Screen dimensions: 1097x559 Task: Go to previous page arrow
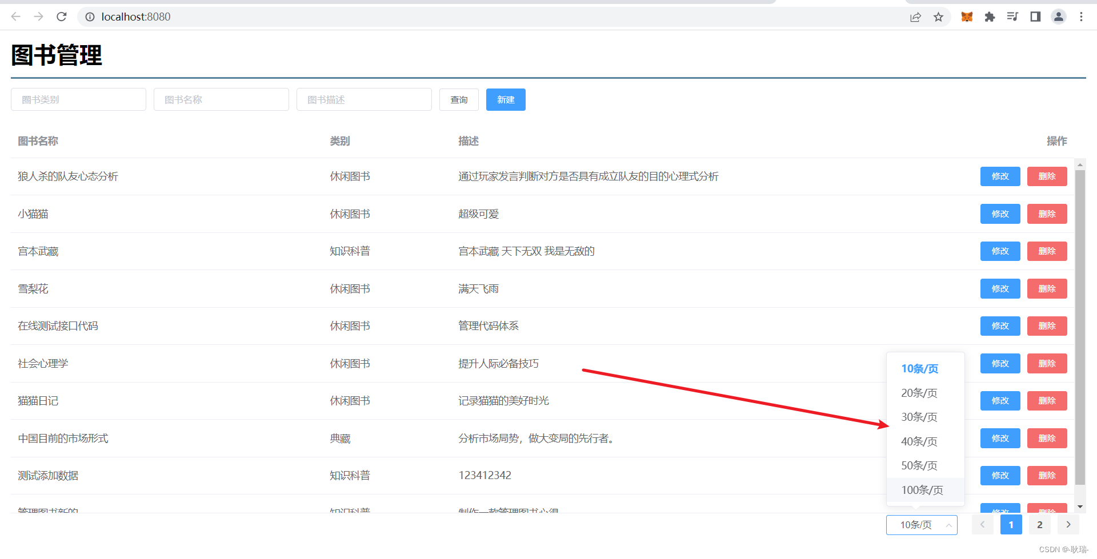(983, 525)
